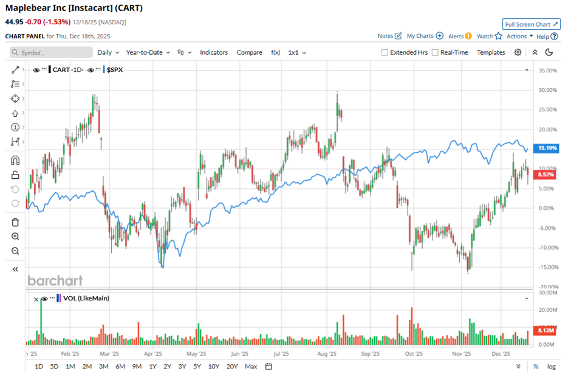Open the trend line tool submenu arrow
571x374 pixels.
tap(23, 69)
